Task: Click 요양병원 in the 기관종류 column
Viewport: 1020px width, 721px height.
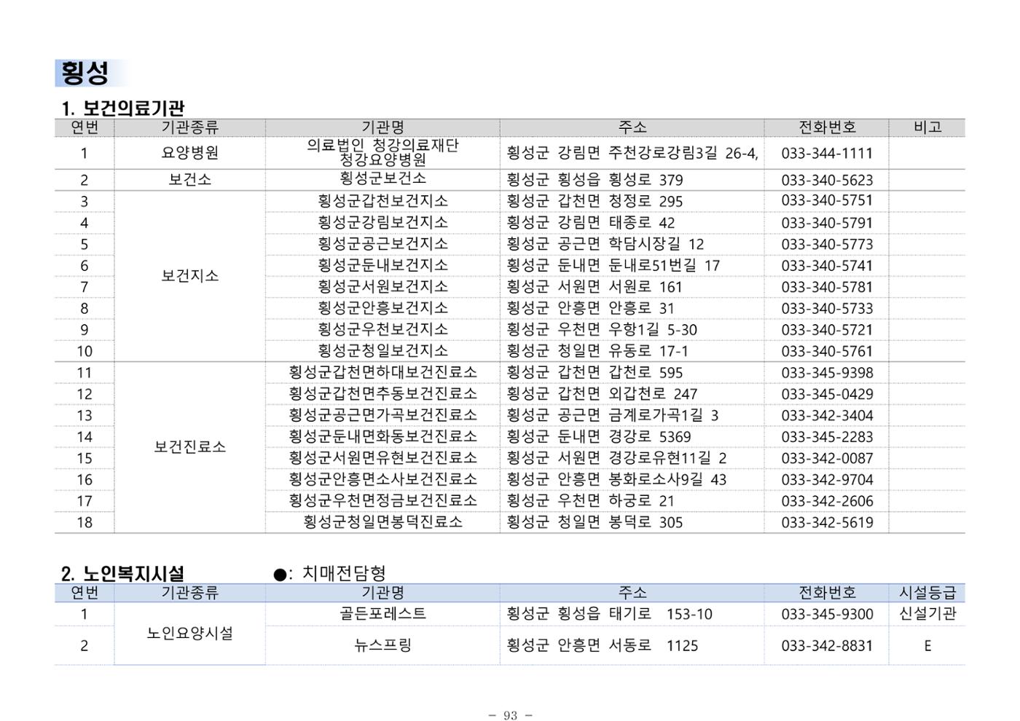Action: pos(189,153)
